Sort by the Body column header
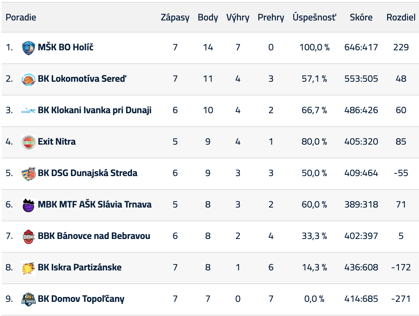Image resolution: width=419 pixels, height=316 pixels. [208, 17]
